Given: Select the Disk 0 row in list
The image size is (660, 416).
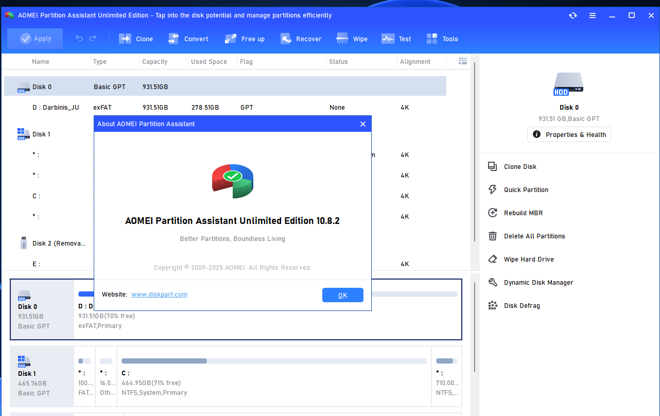Looking at the screenshot, I should pos(225,86).
